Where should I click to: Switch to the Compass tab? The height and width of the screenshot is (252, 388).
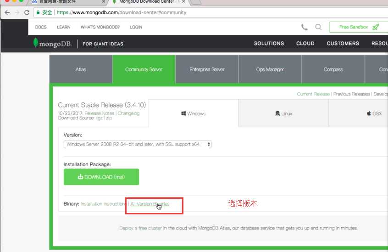[333, 69]
